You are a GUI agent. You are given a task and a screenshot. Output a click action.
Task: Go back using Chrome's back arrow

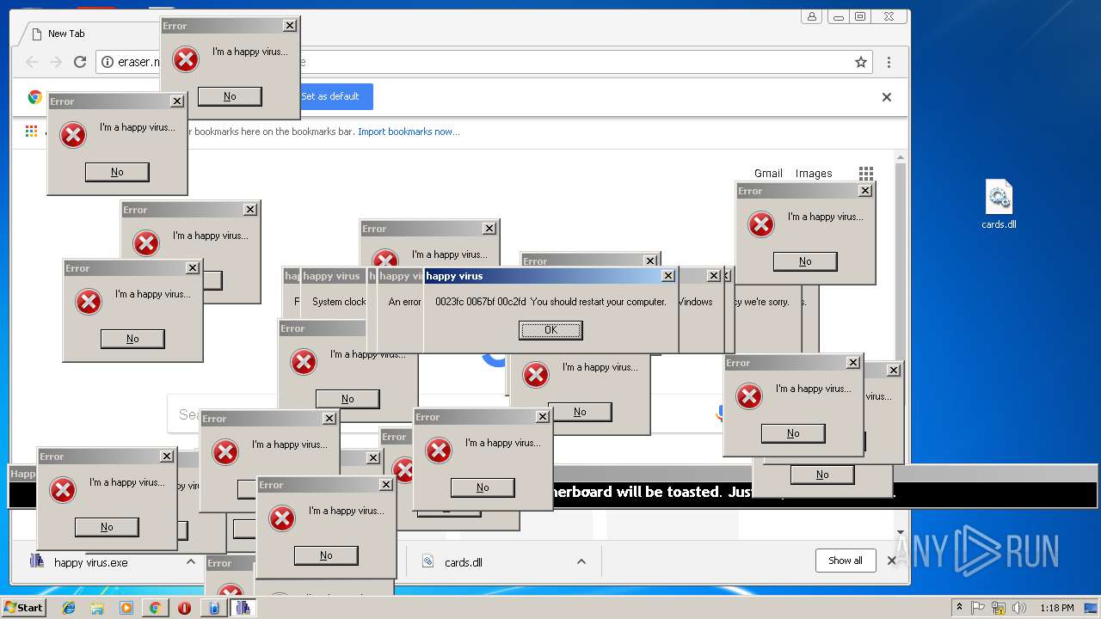[32, 62]
